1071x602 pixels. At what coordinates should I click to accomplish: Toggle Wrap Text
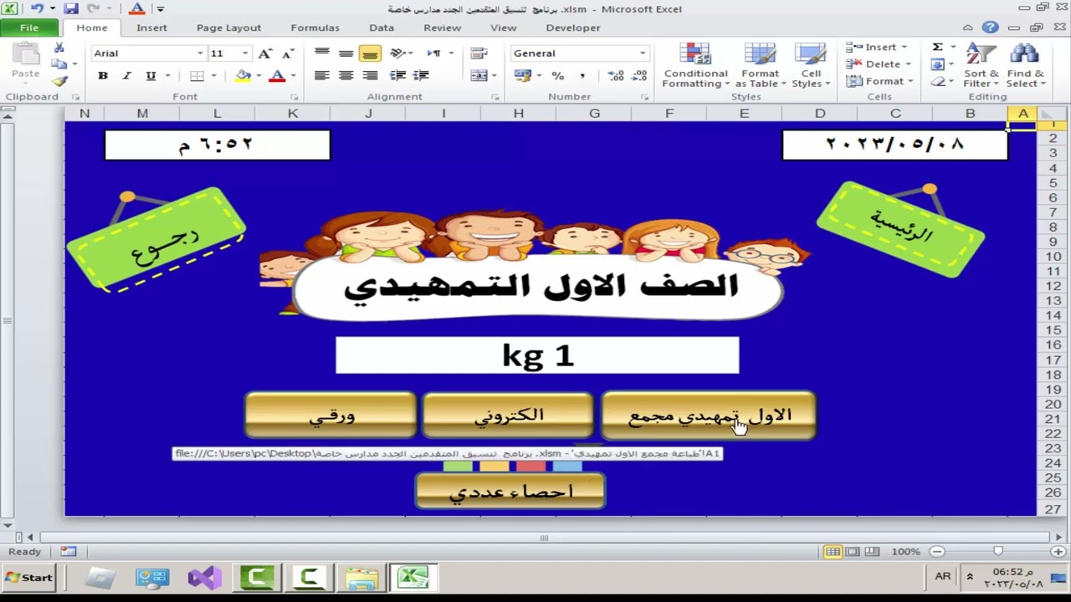point(479,54)
